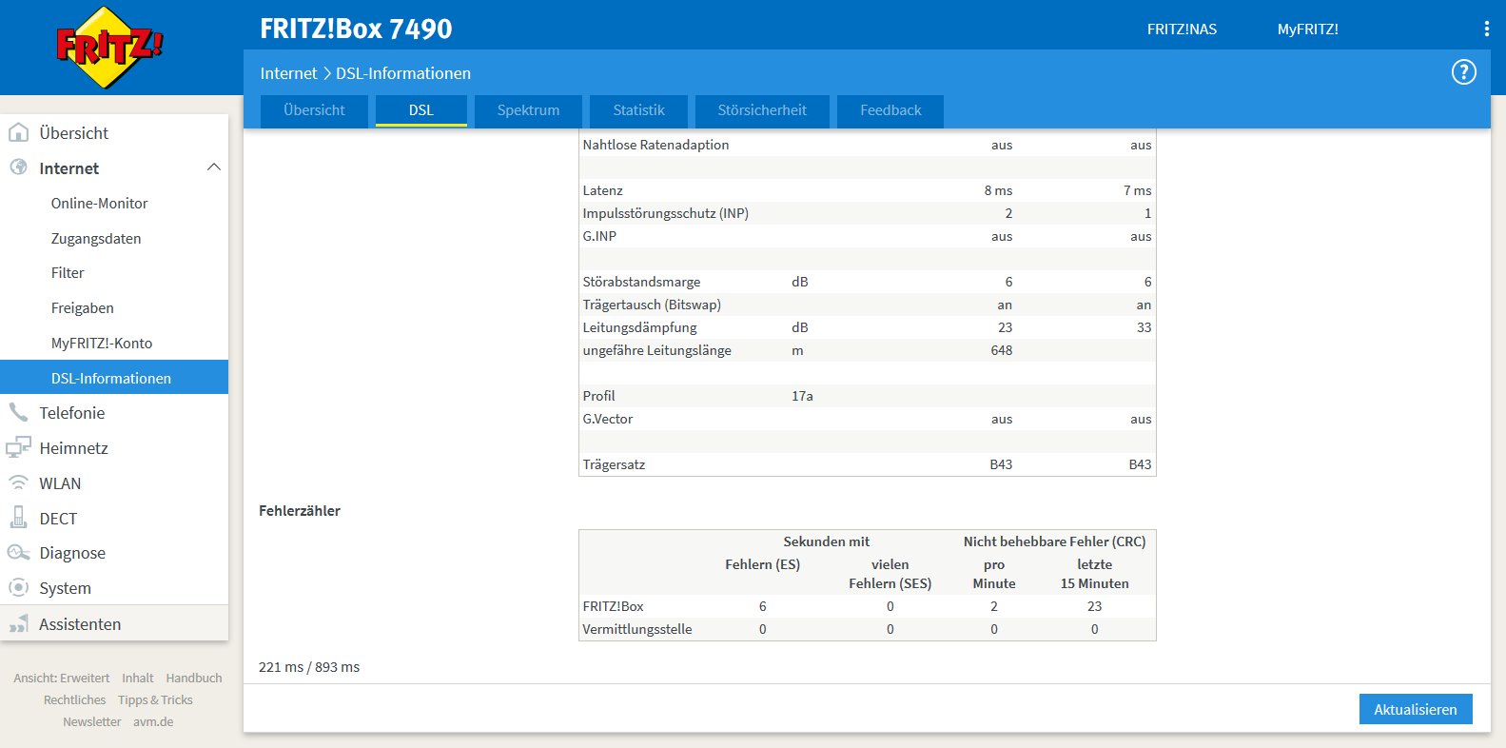
Task: Click the System gear icon
Action: coord(18,588)
